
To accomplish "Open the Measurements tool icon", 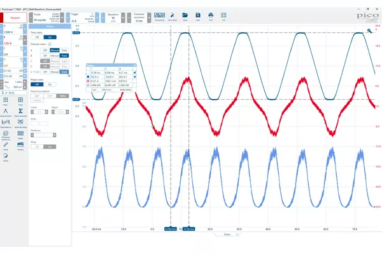I will (6, 112).
